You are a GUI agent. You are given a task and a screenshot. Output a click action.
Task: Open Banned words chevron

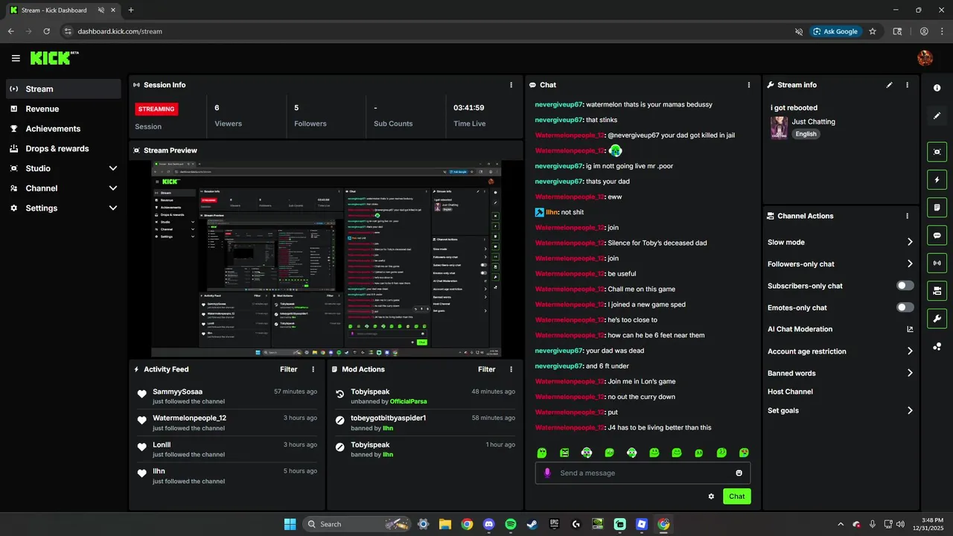click(910, 373)
